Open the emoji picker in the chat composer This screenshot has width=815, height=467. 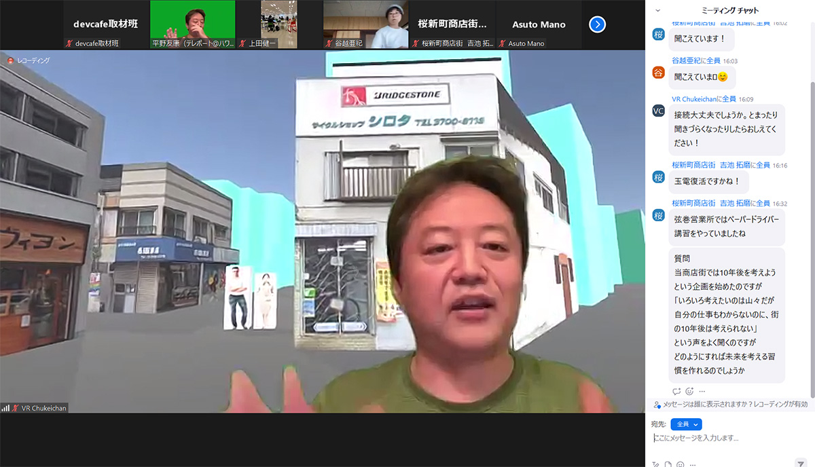pos(680,464)
